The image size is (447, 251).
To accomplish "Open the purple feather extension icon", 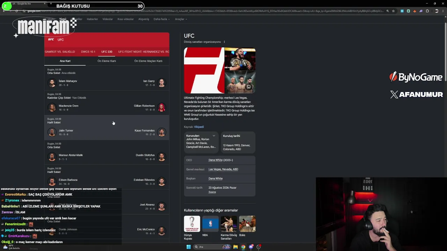I will pos(421,11).
